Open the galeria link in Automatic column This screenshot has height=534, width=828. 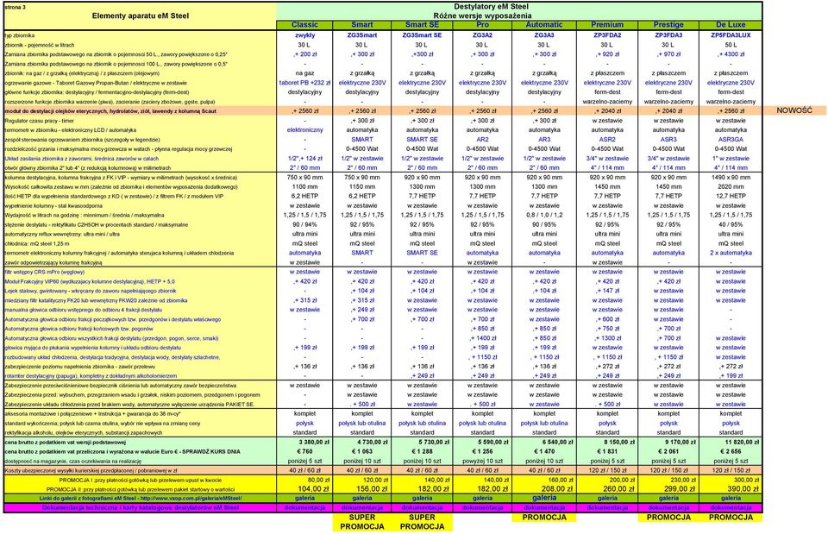[544, 498]
